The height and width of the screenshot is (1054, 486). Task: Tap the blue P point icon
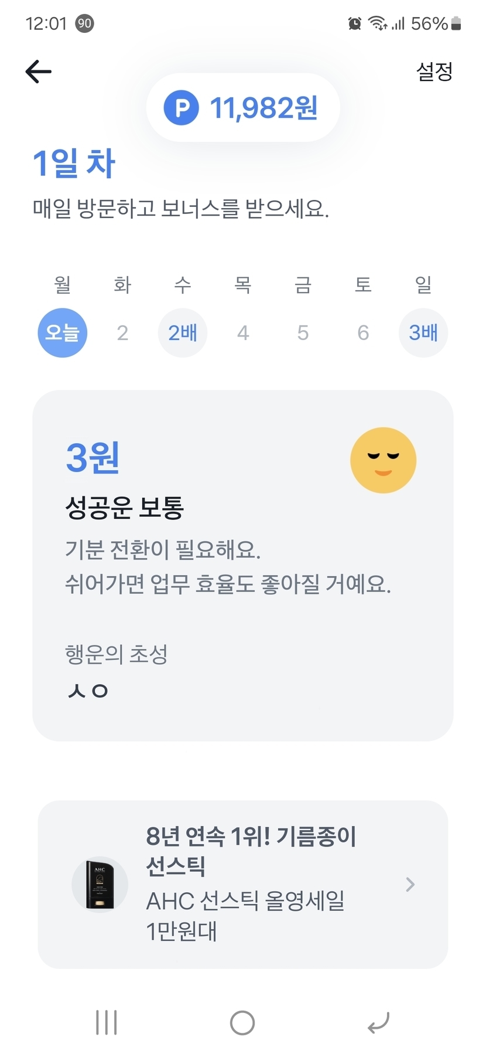click(182, 108)
